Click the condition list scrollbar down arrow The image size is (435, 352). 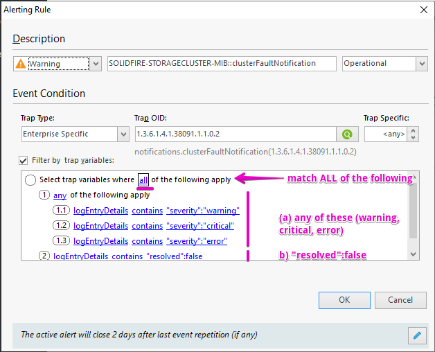(413, 254)
